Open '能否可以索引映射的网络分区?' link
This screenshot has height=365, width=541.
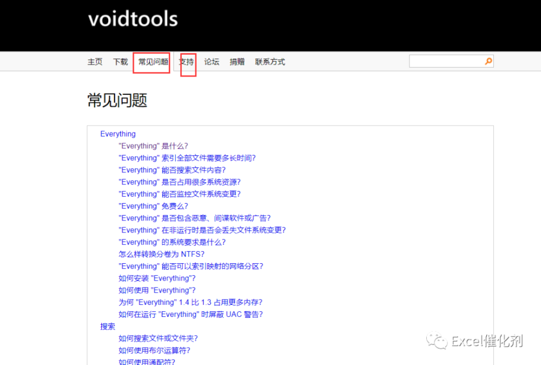pyautogui.click(x=191, y=266)
